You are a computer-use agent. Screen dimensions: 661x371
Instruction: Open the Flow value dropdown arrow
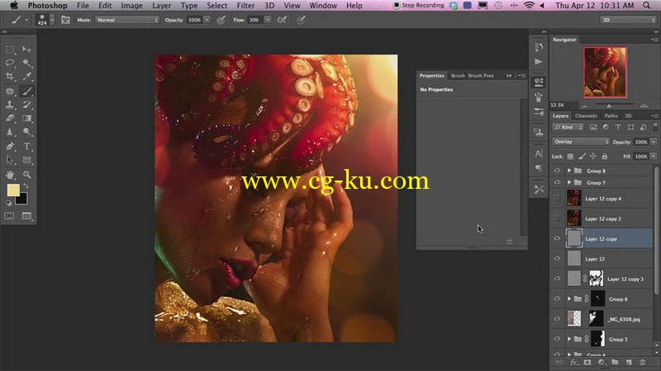point(268,20)
